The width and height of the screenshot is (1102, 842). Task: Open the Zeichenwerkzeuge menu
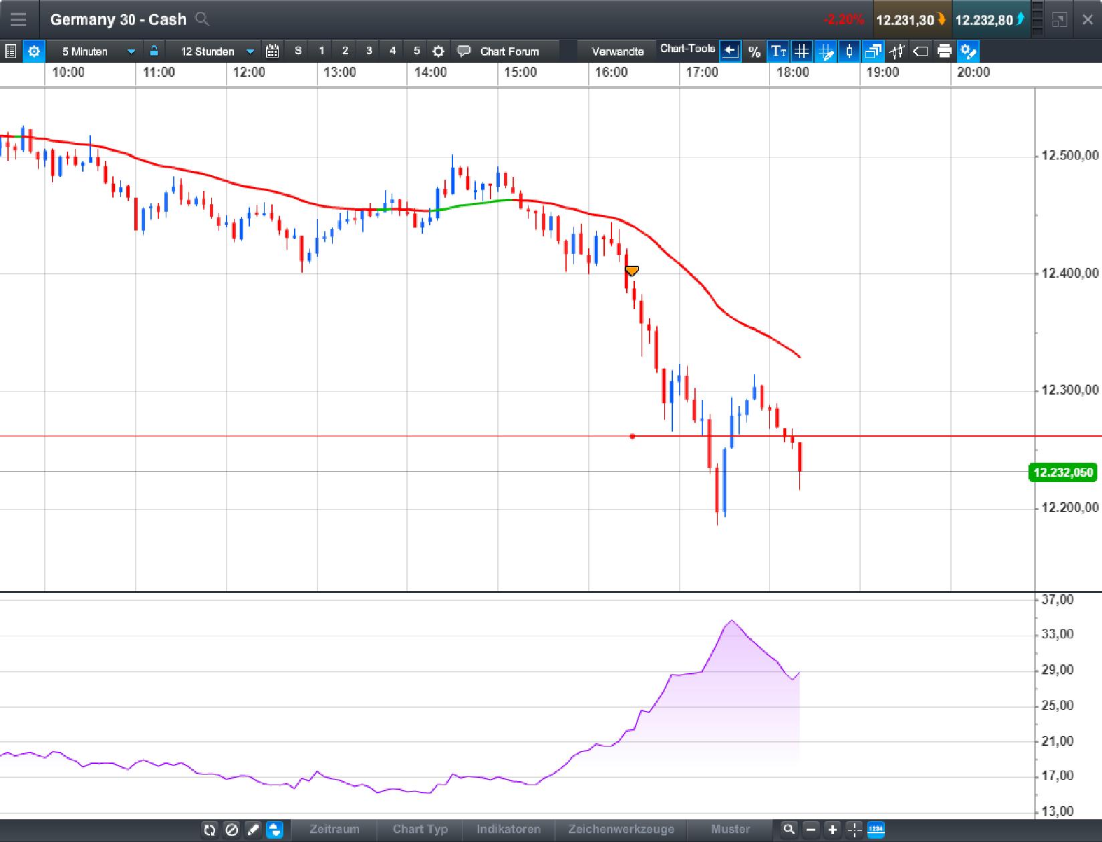(620, 830)
